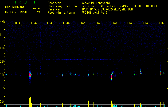This screenshot has width=168, height=107.
Task: Click the A504HB(yagi 4el) antenna text
Action: pyautogui.click(x=94, y=13)
